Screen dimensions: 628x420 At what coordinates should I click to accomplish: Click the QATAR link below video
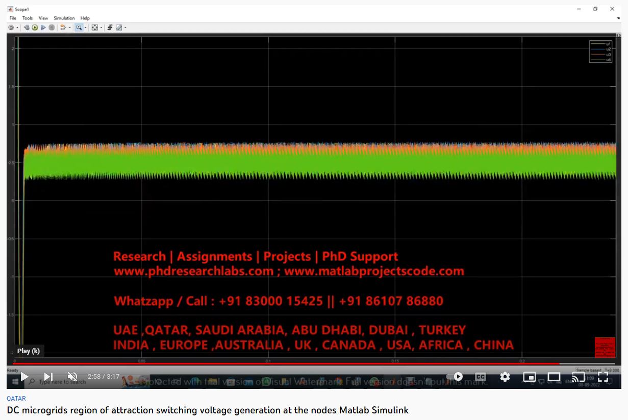pos(16,399)
